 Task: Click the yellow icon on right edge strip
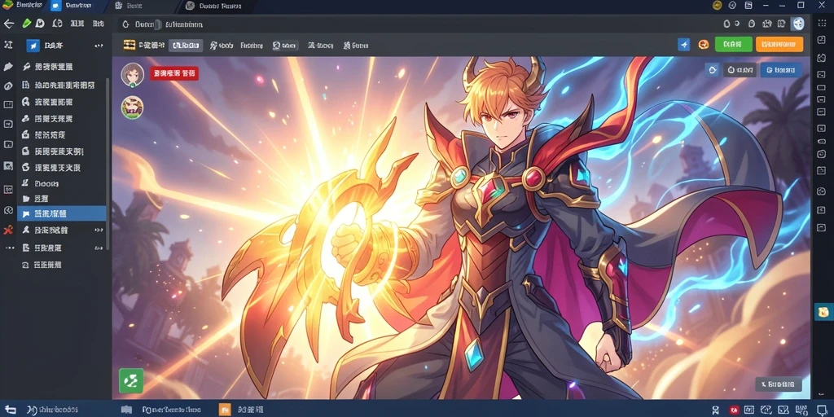tap(824, 312)
